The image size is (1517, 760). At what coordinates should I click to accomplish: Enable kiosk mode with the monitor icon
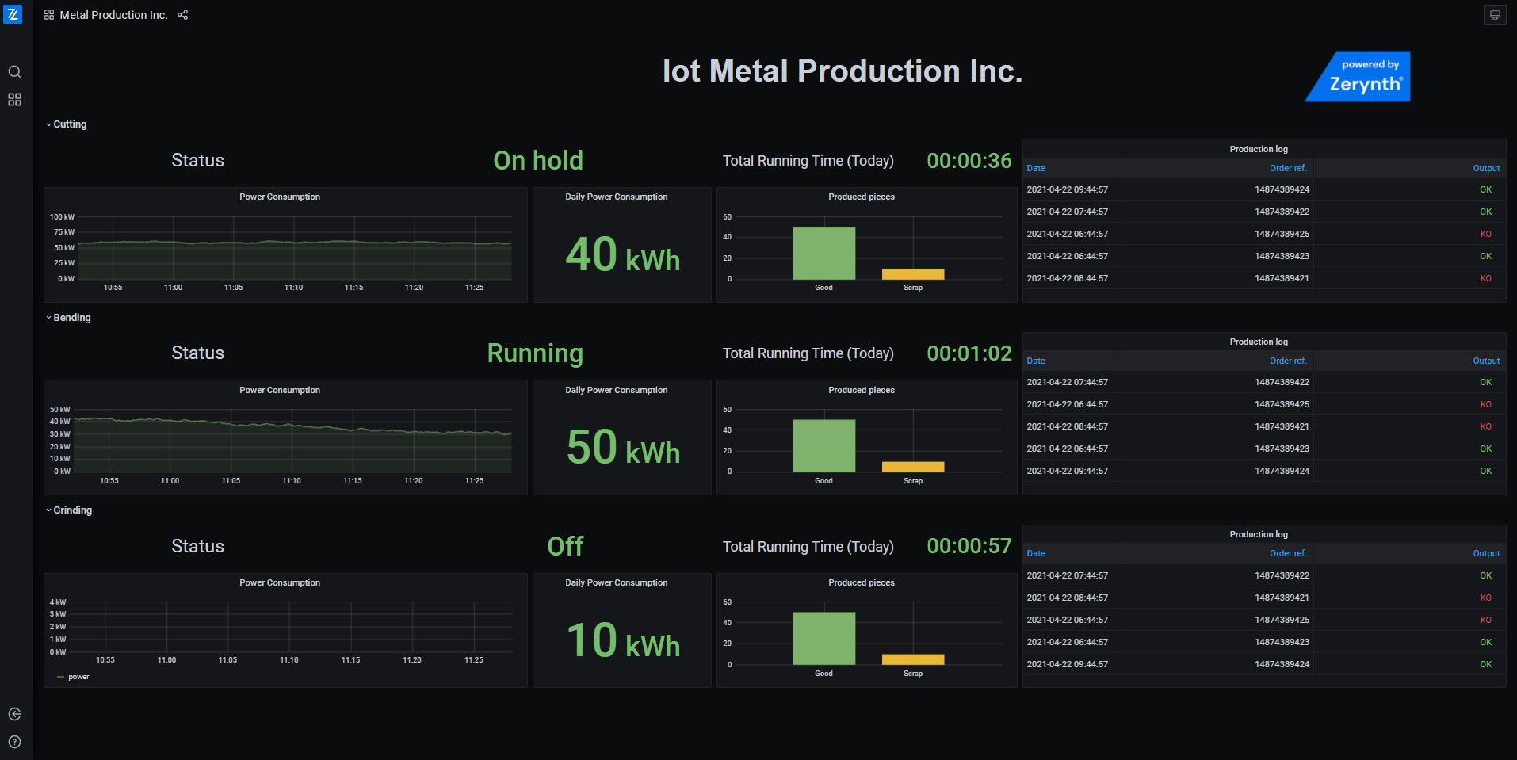click(x=1495, y=14)
